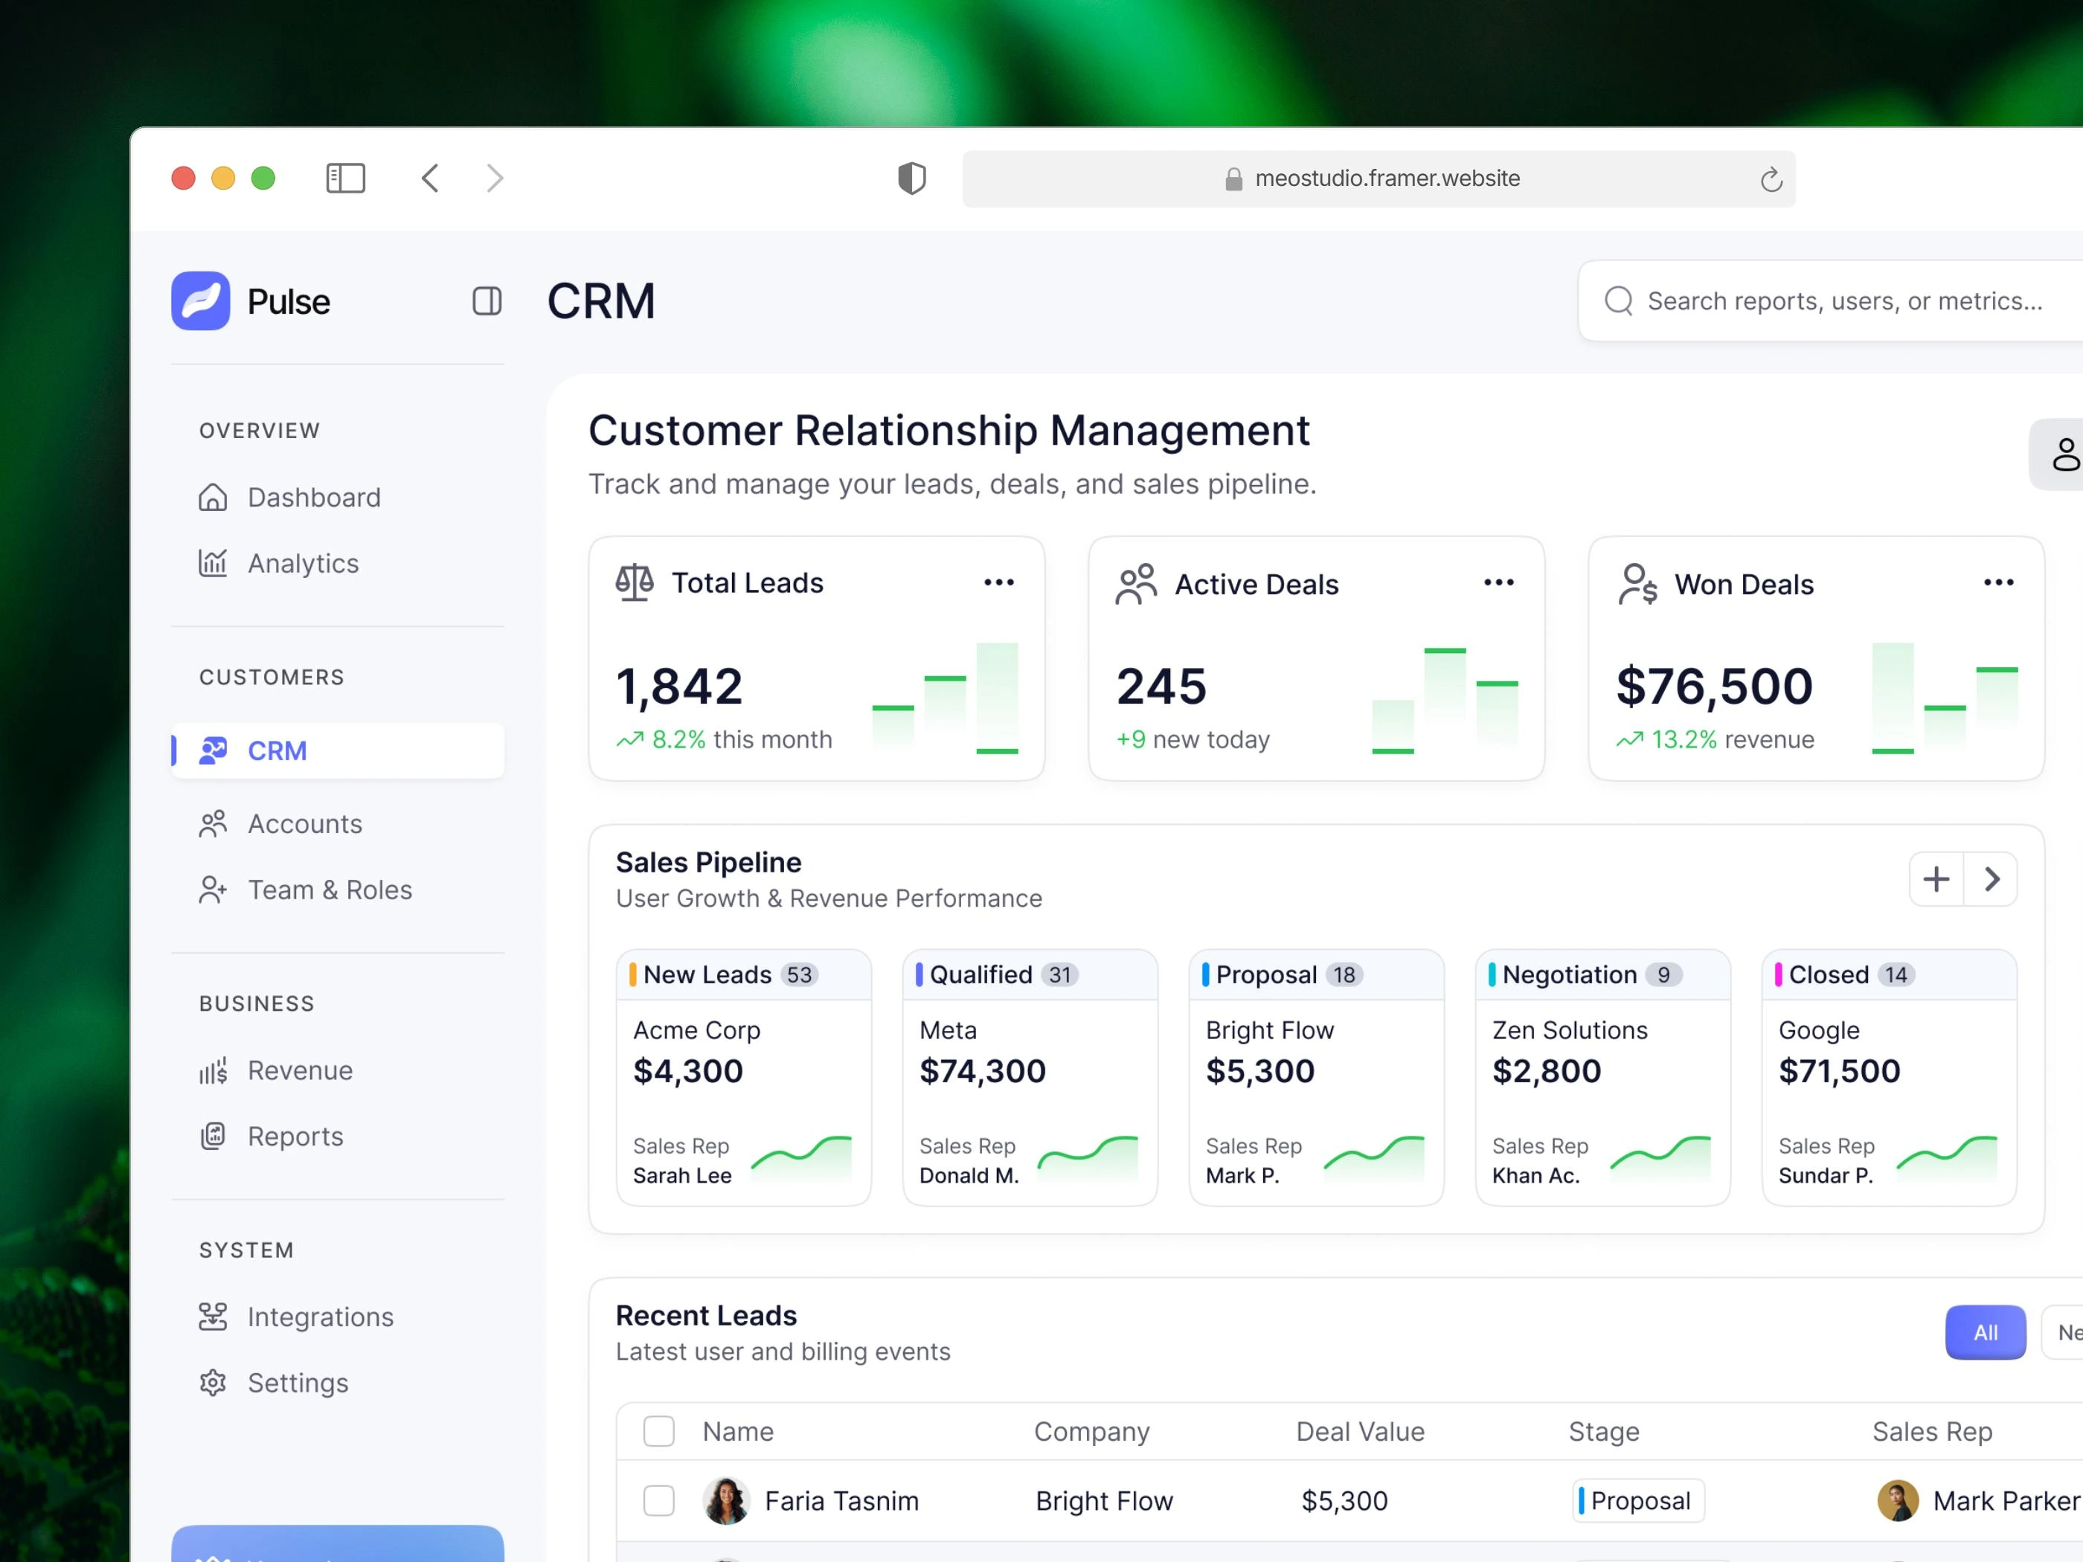Reload the page with the refresh icon
This screenshot has width=2083, height=1562.
(x=1771, y=179)
